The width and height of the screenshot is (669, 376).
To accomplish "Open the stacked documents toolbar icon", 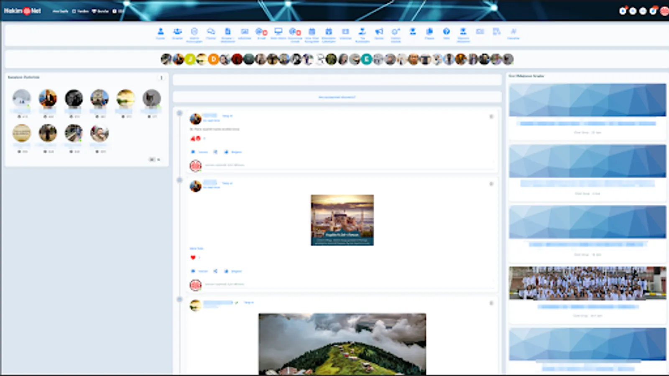I will click(x=429, y=31).
